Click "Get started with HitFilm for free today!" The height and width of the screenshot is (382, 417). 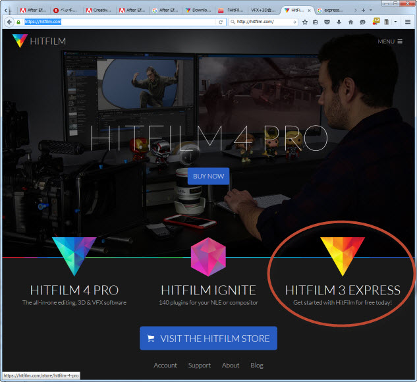[x=343, y=303]
